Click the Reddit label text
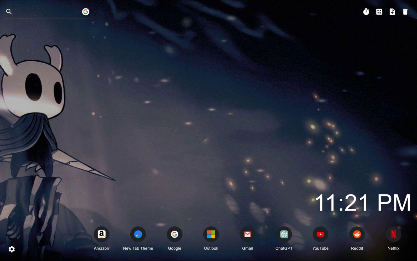Screen dimensions: 417x261 pyautogui.click(x=357, y=248)
